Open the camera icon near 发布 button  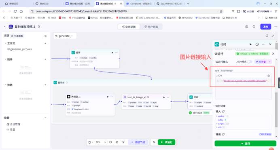(x=246, y=27)
